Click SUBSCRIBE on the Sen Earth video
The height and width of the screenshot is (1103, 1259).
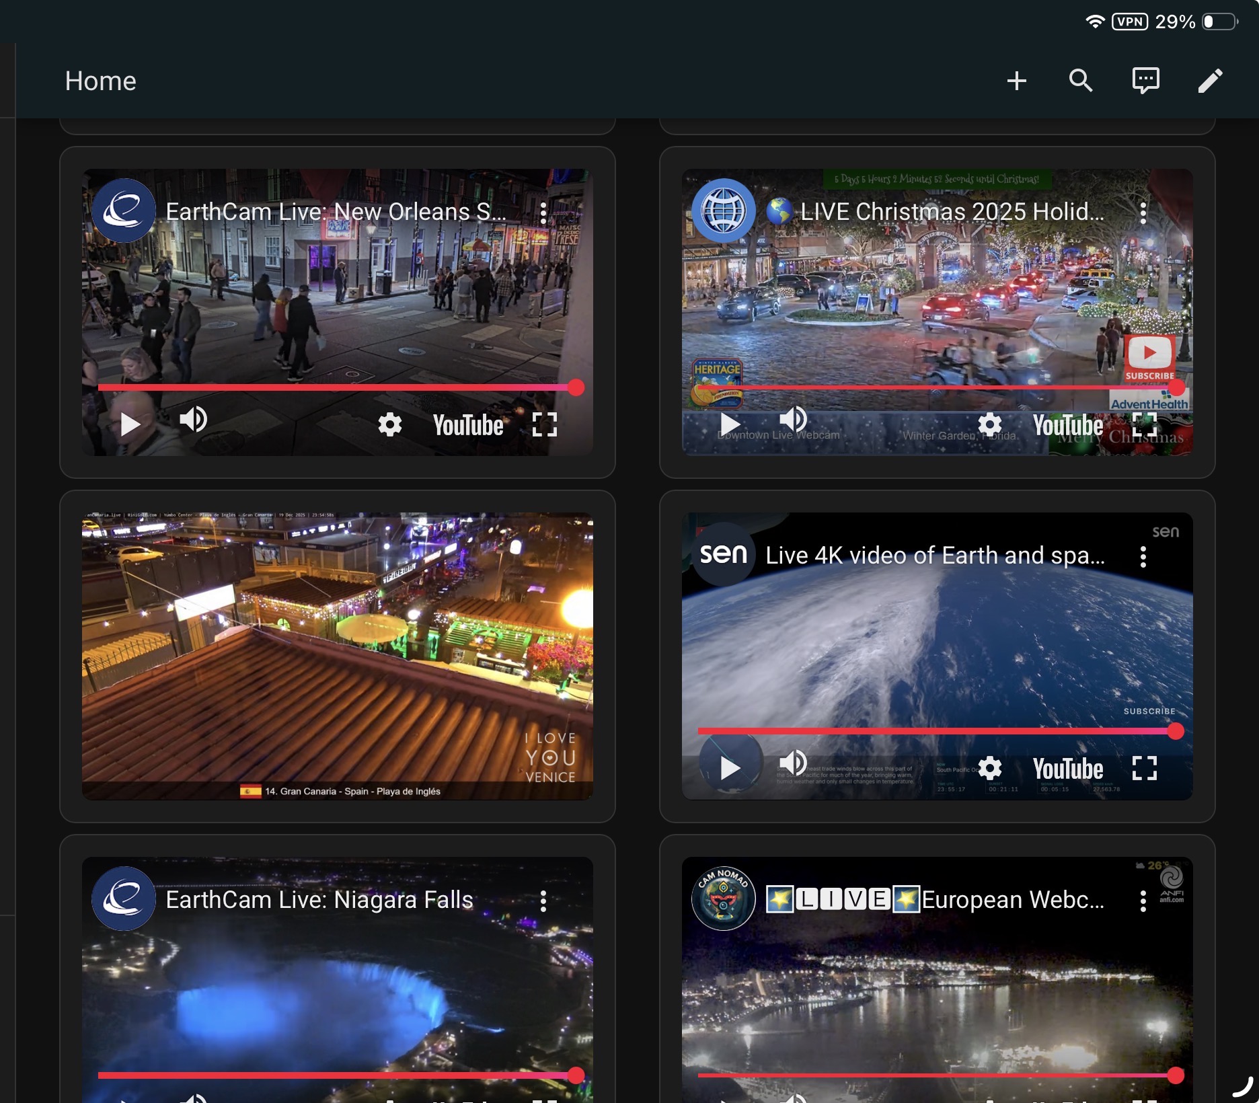[1149, 711]
